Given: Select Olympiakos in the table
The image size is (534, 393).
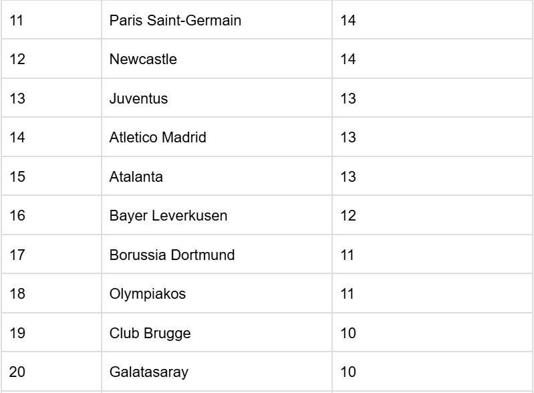Looking at the screenshot, I should click(x=147, y=294).
